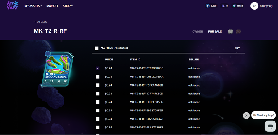The width and height of the screenshot is (278, 135).
Task: Click the SELLER column header
Action: [x=194, y=59]
